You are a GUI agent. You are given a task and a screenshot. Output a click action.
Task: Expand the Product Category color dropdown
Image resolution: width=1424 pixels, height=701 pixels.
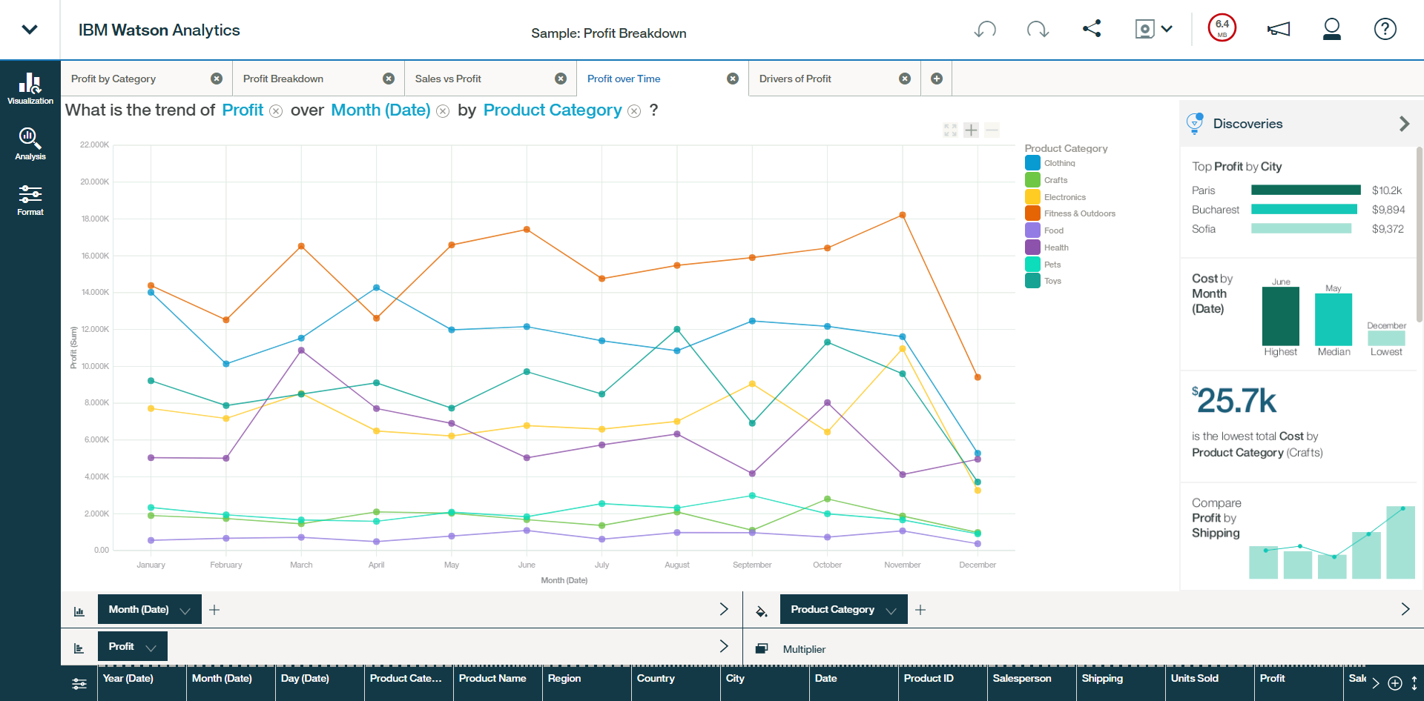click(891, 611)
